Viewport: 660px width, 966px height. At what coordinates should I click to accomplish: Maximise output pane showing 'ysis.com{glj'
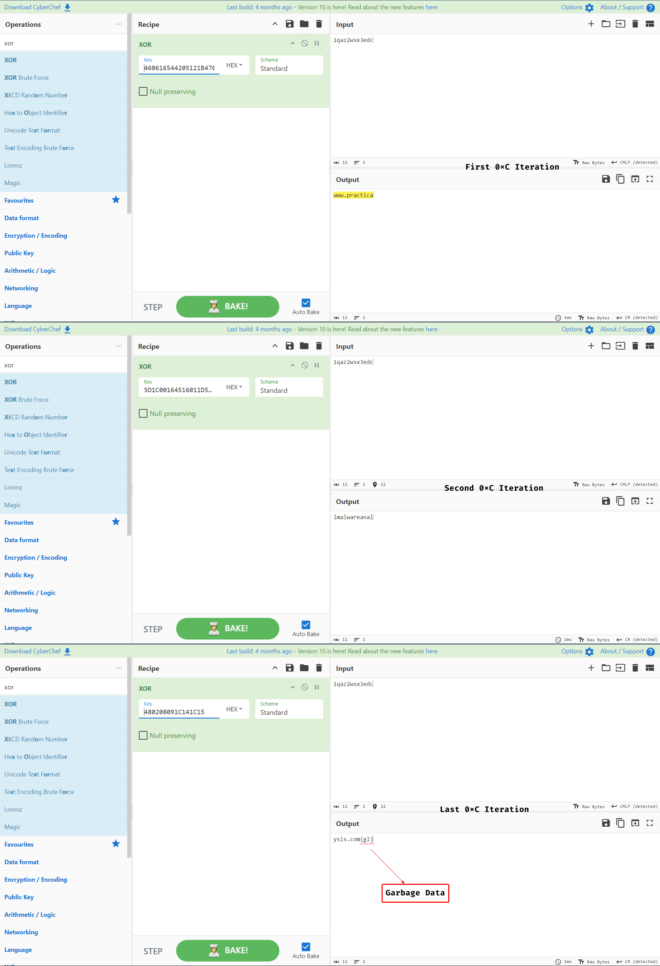pos(649,823)
